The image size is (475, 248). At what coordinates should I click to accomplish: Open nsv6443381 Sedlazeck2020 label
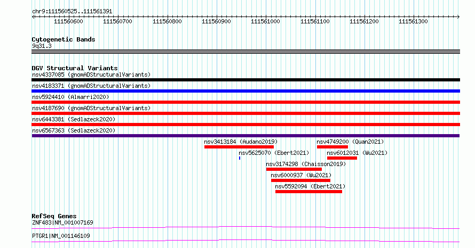click(74, 119)
